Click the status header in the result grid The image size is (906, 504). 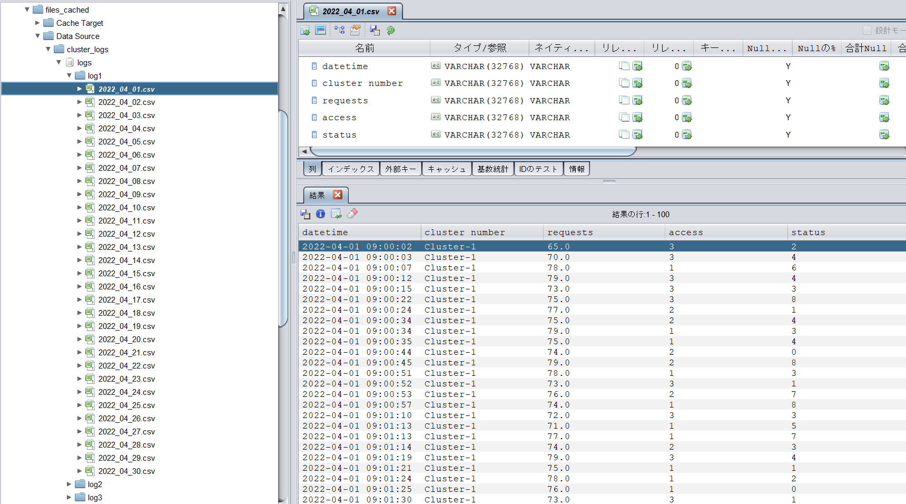(x=847, y=232)
